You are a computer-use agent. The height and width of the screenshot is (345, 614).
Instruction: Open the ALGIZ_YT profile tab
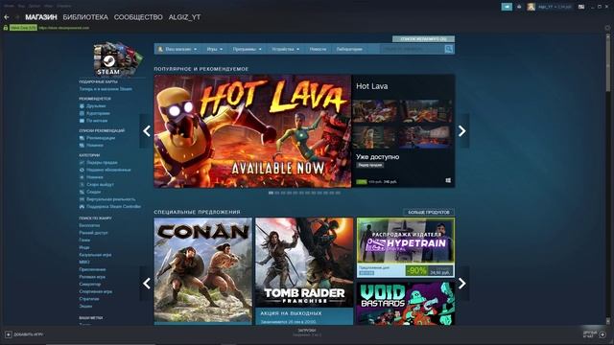[x=184, y=17]
